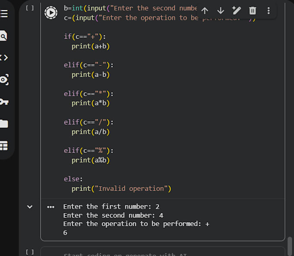Click the print(a/b) line
This screenshot has width=294, height=256.
coord(90,132)
